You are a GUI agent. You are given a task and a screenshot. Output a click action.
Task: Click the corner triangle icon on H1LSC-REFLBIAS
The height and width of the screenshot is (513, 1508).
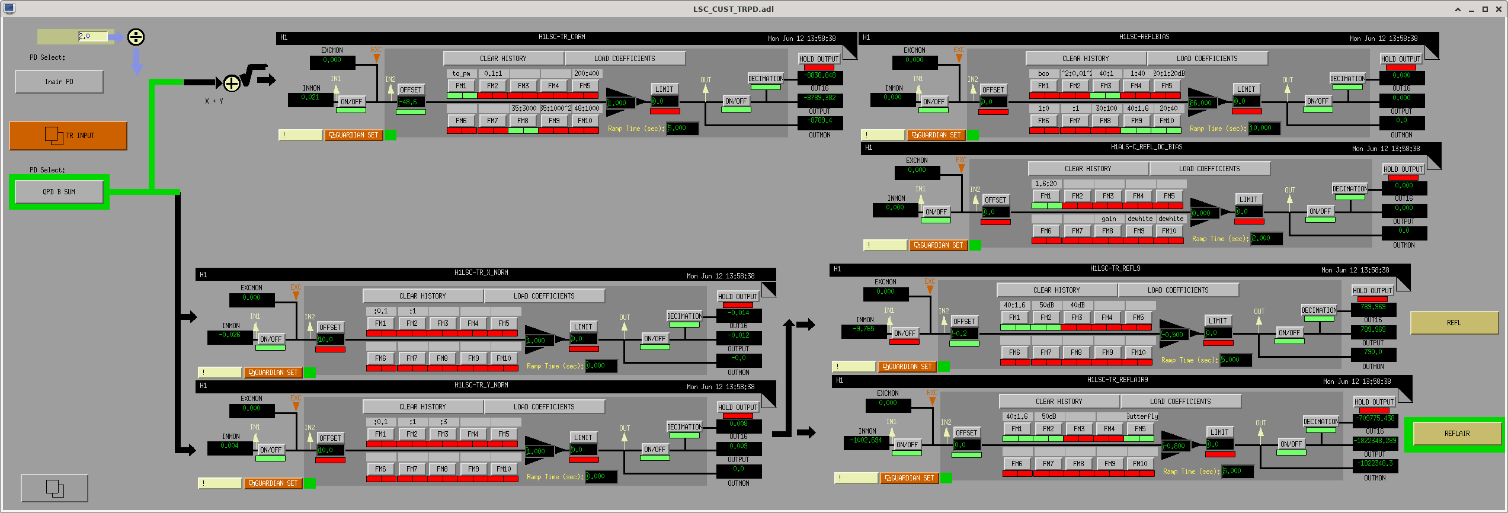click(x=1432, y=52)
